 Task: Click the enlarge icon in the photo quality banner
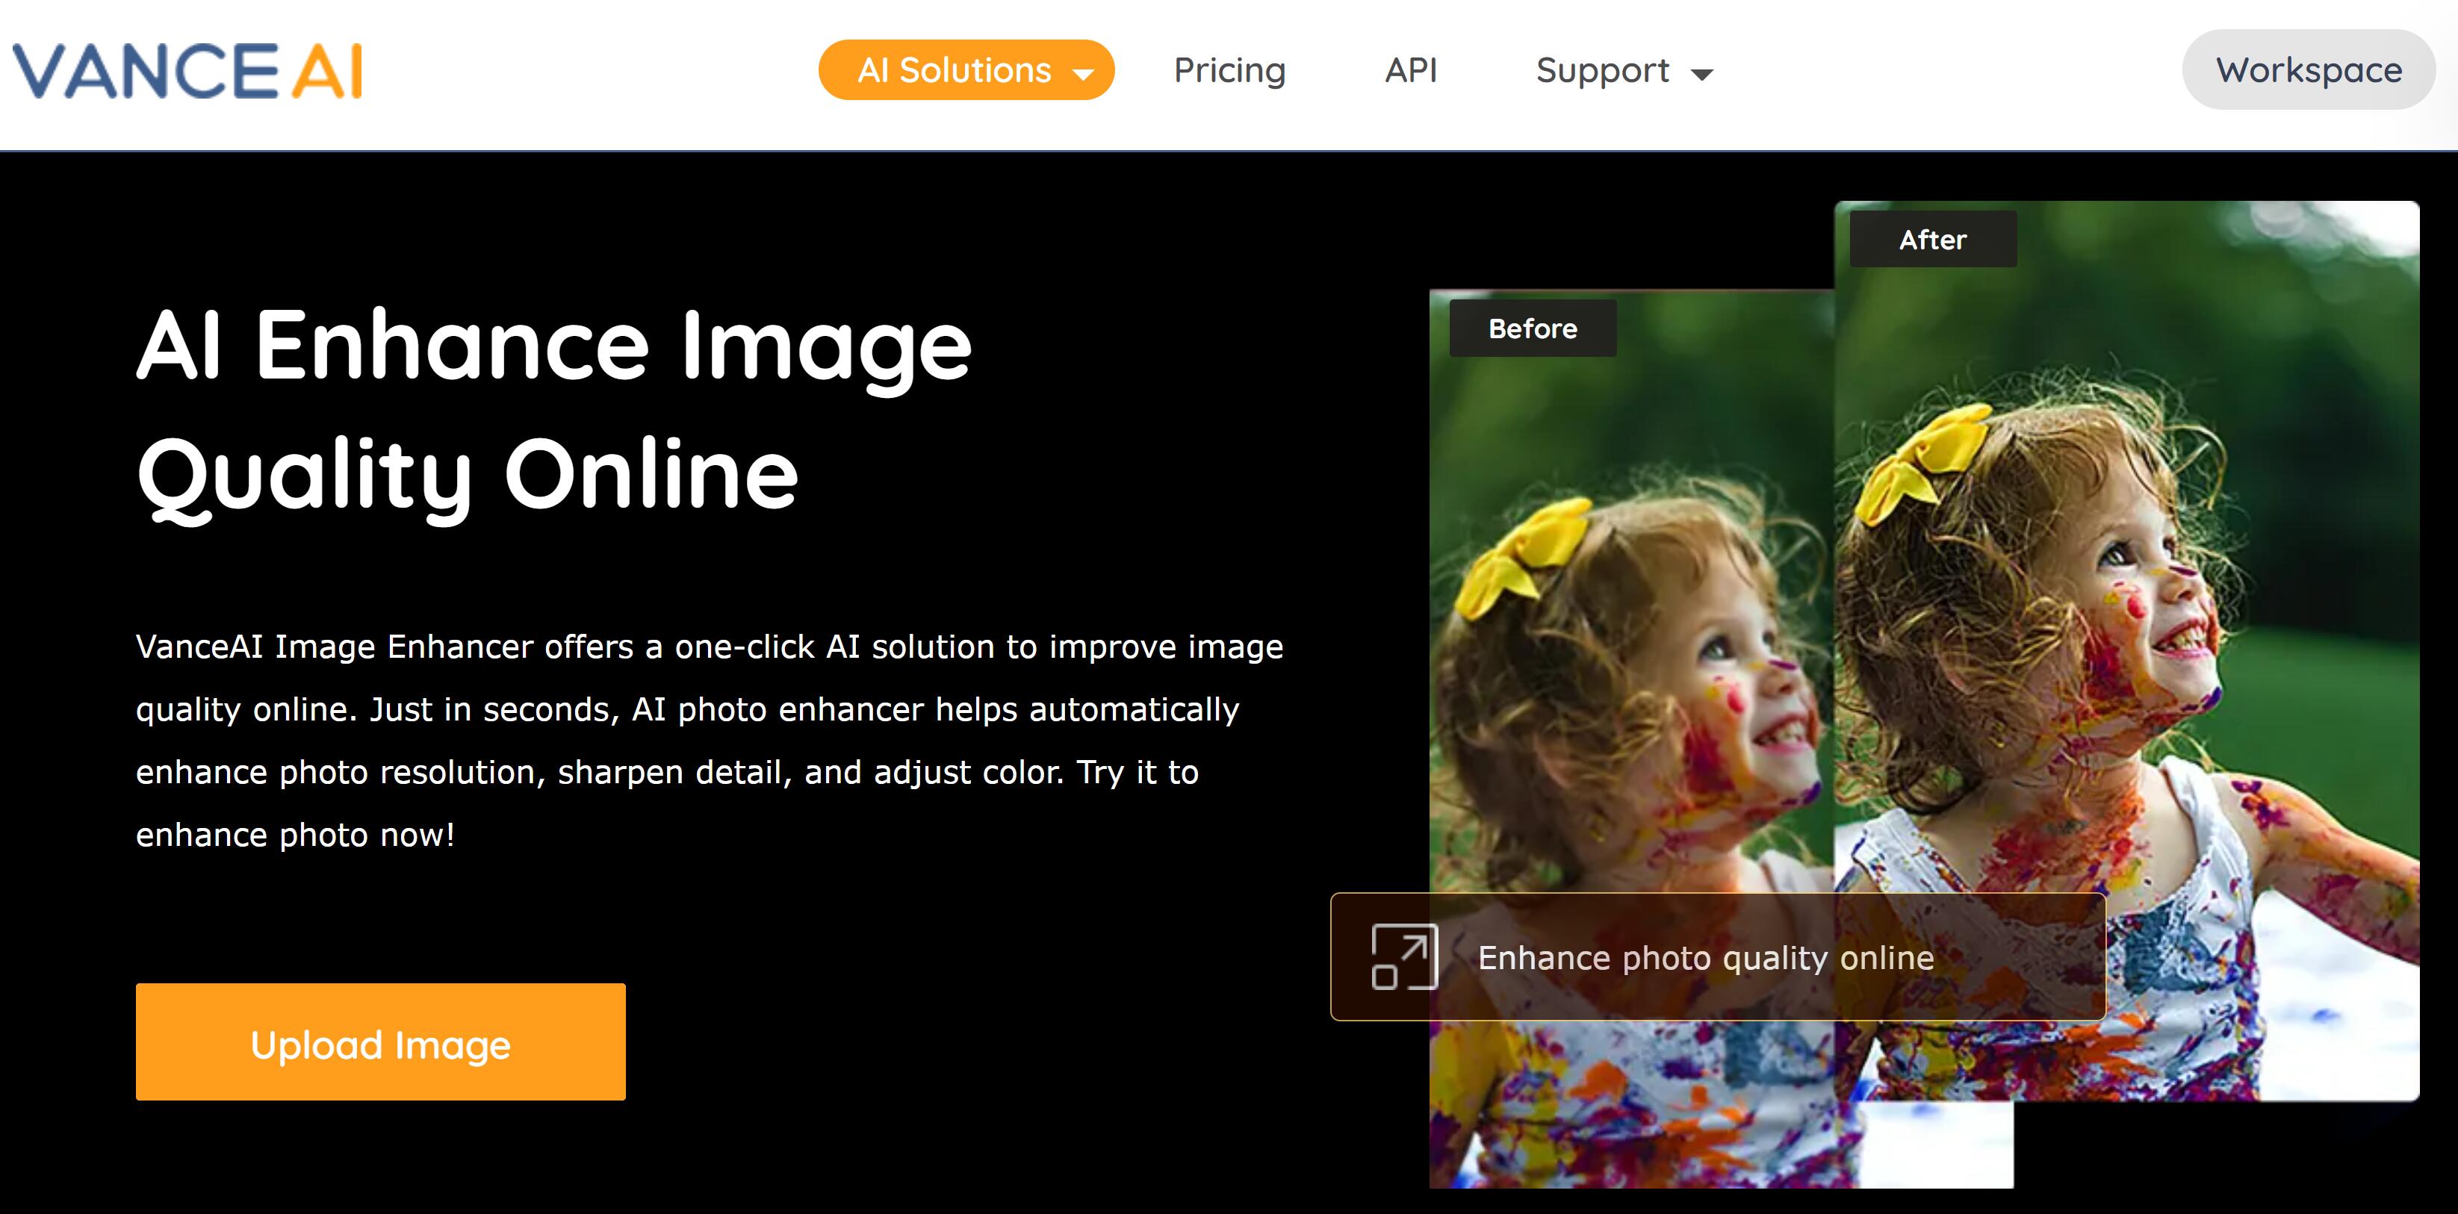1403,956
